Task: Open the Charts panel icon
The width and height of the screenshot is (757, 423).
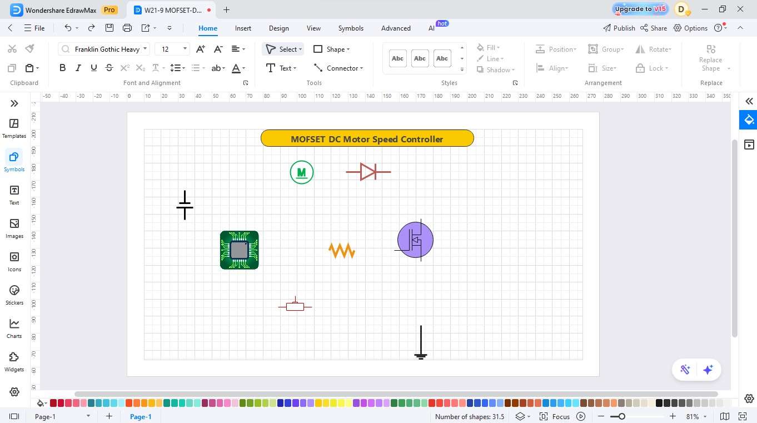Action: pyautogui.click(x=14, y=328)
